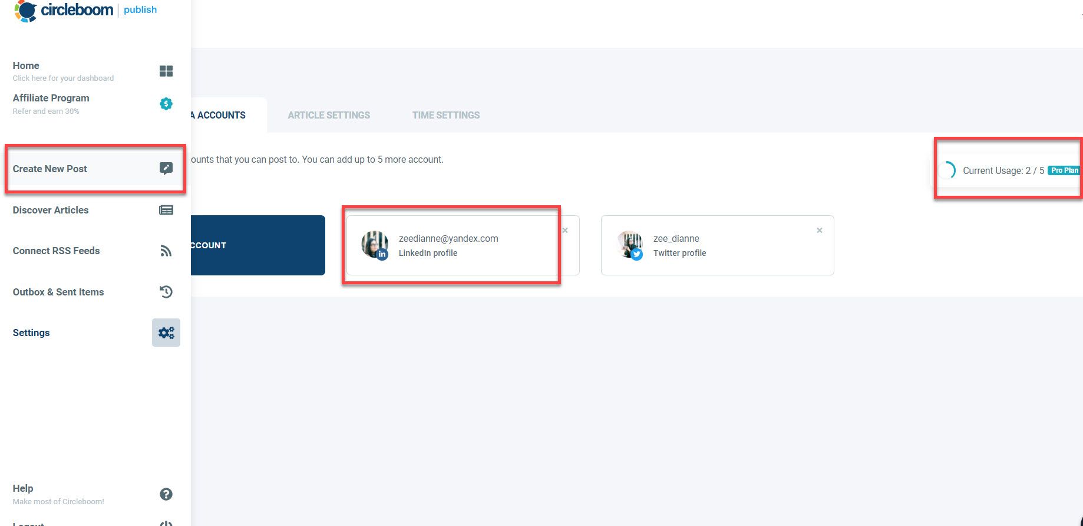Click the LinkedIn badge on zeedianne avatar
Viewport: 1083px width, 526px height.
382,254
